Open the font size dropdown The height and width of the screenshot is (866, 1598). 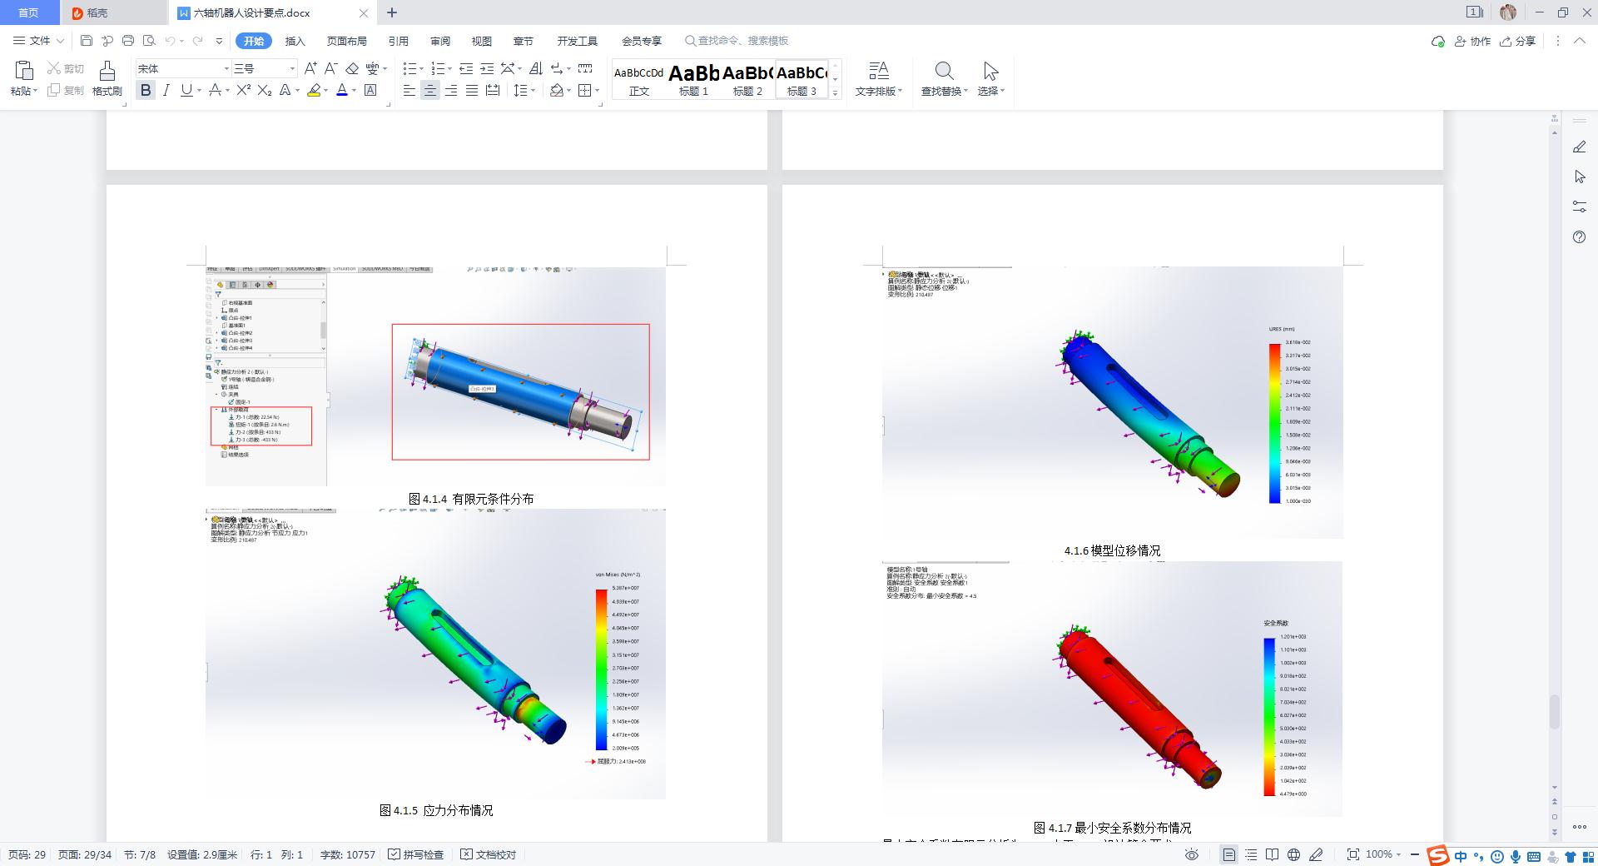292,68
